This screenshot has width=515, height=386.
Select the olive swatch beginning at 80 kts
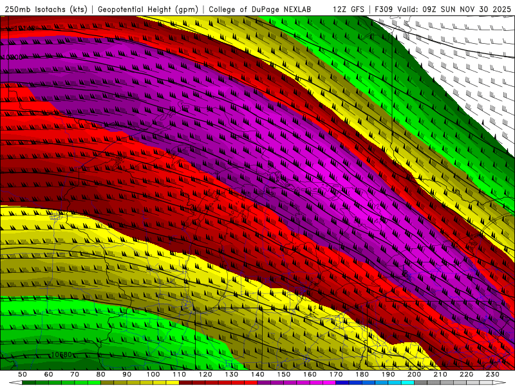tap(107, 383)
